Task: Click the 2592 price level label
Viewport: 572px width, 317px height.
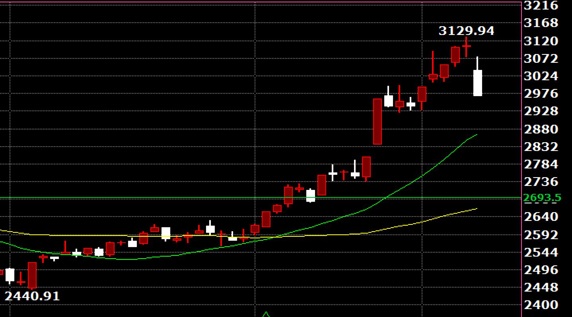Action: click(x=541, y=235)
